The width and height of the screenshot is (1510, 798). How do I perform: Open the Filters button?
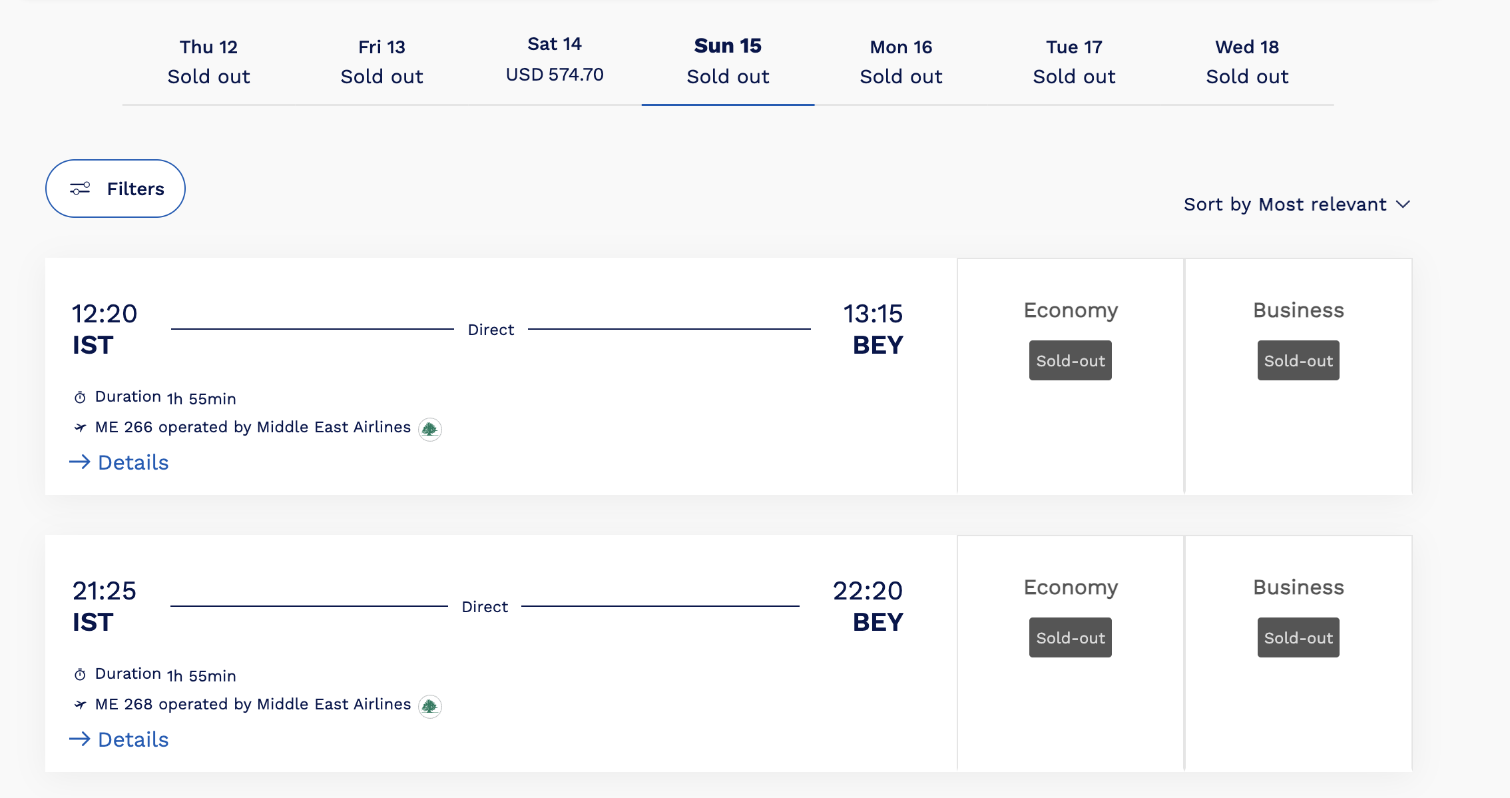coord(115,189)
